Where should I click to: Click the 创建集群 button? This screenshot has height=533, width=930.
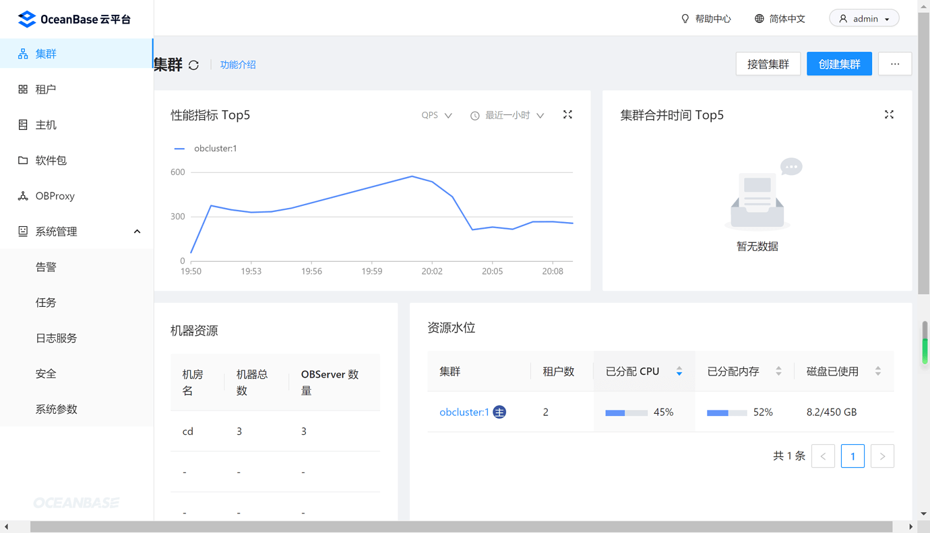(839, 63)
